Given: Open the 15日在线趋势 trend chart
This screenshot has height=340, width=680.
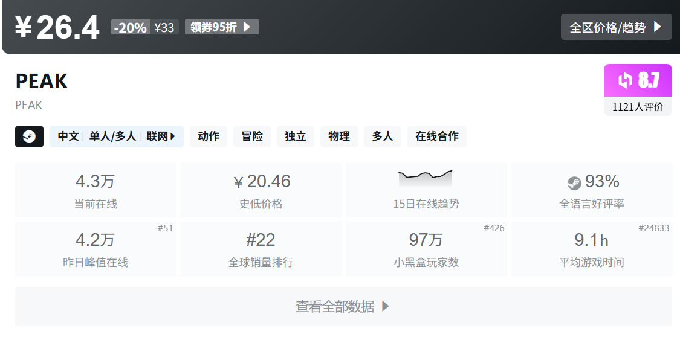Looking at the screenshot, I should [426, 190].
